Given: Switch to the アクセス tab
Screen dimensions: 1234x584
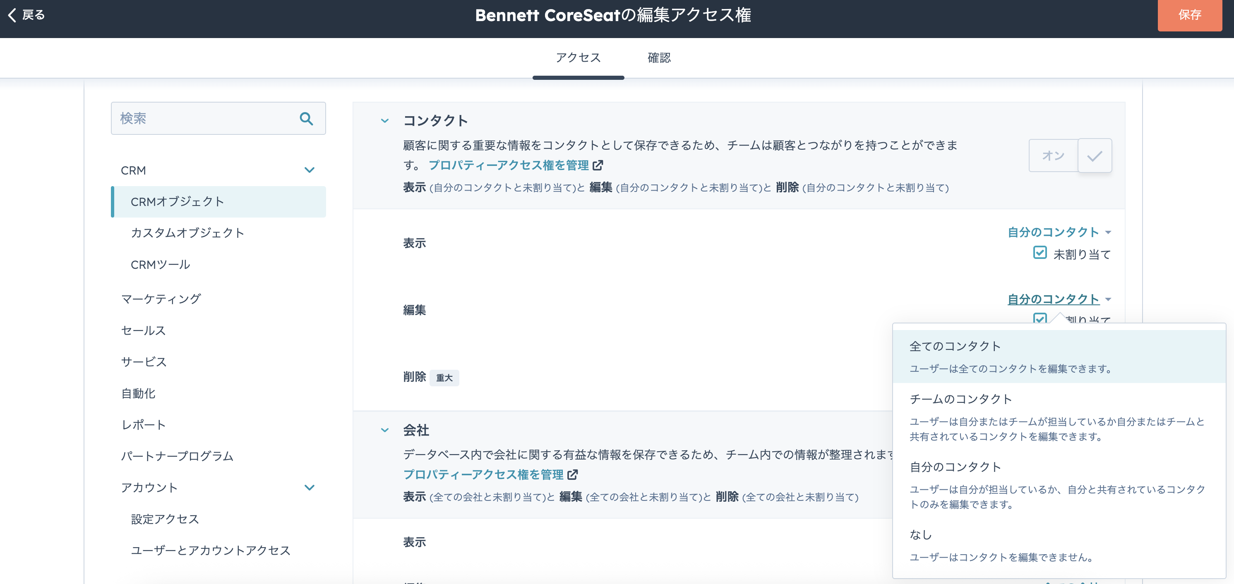Looking at the screenshot, I should point(578,58).
